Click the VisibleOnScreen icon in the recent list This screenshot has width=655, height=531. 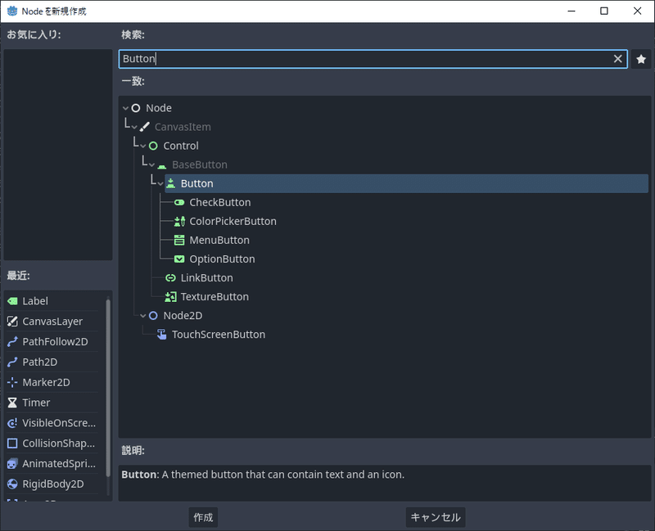[x=12, y=423]
